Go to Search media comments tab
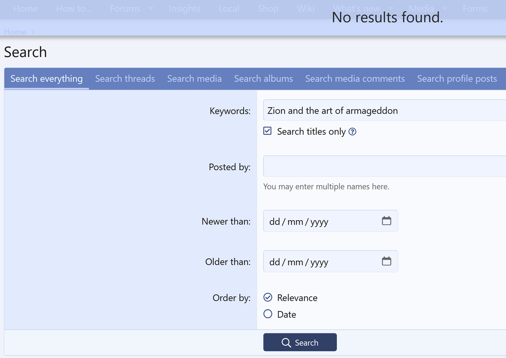506x358 pixels. (355, 79)
